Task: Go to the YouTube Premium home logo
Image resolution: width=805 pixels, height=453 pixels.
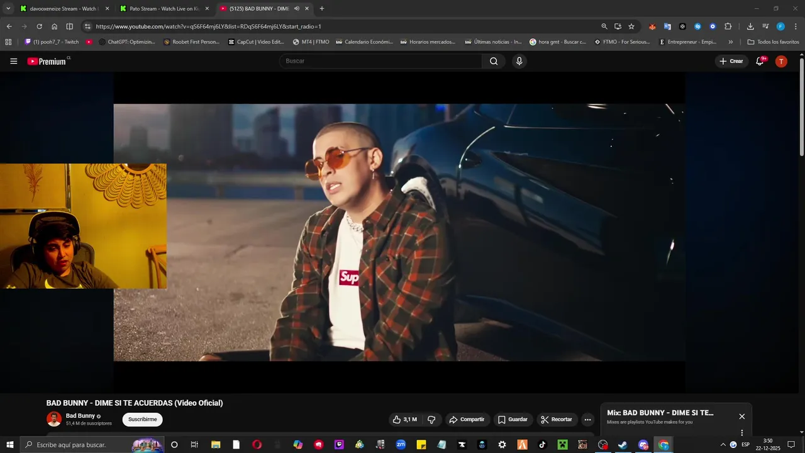Action: 47,61
